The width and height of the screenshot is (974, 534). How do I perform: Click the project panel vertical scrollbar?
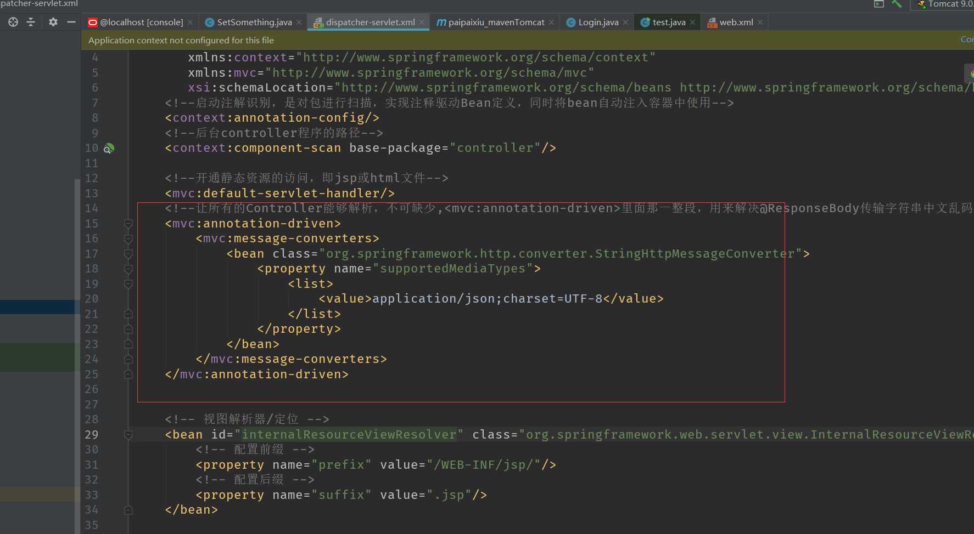pos(77,356)
